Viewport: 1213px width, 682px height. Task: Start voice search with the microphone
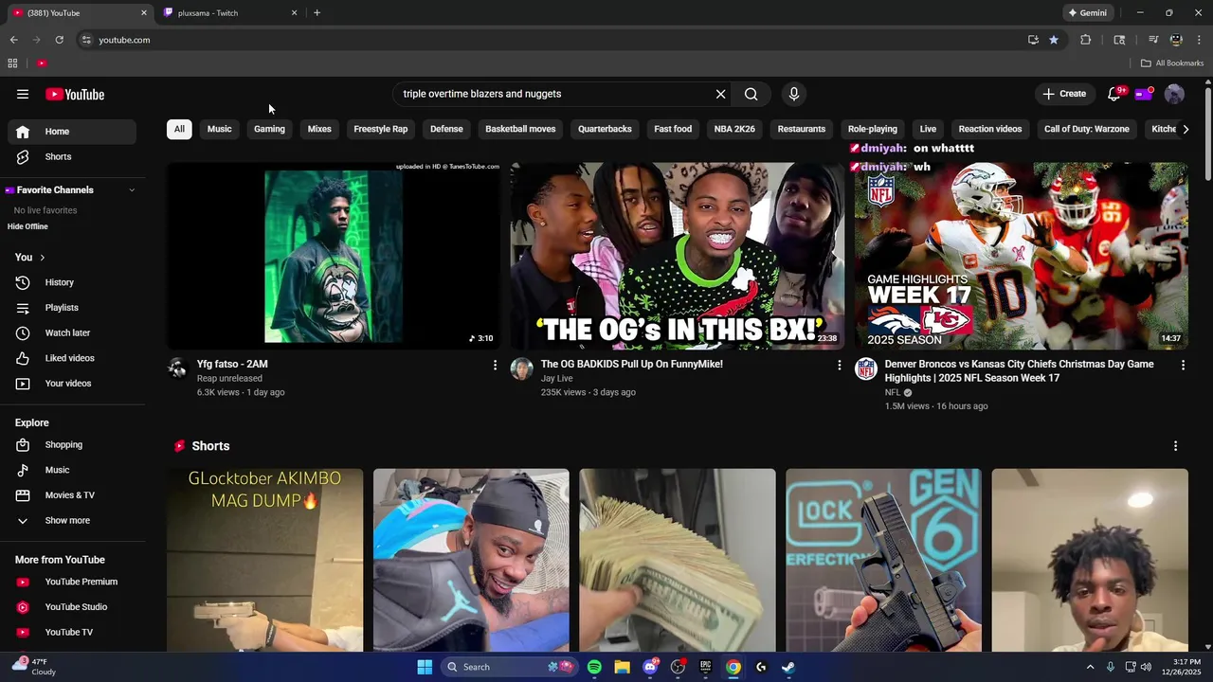click(794, 94)
